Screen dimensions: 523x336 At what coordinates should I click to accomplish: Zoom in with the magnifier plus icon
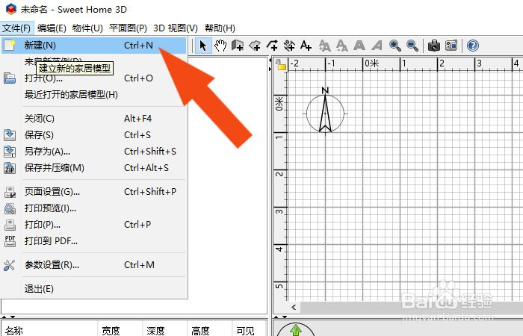point(395,46)
